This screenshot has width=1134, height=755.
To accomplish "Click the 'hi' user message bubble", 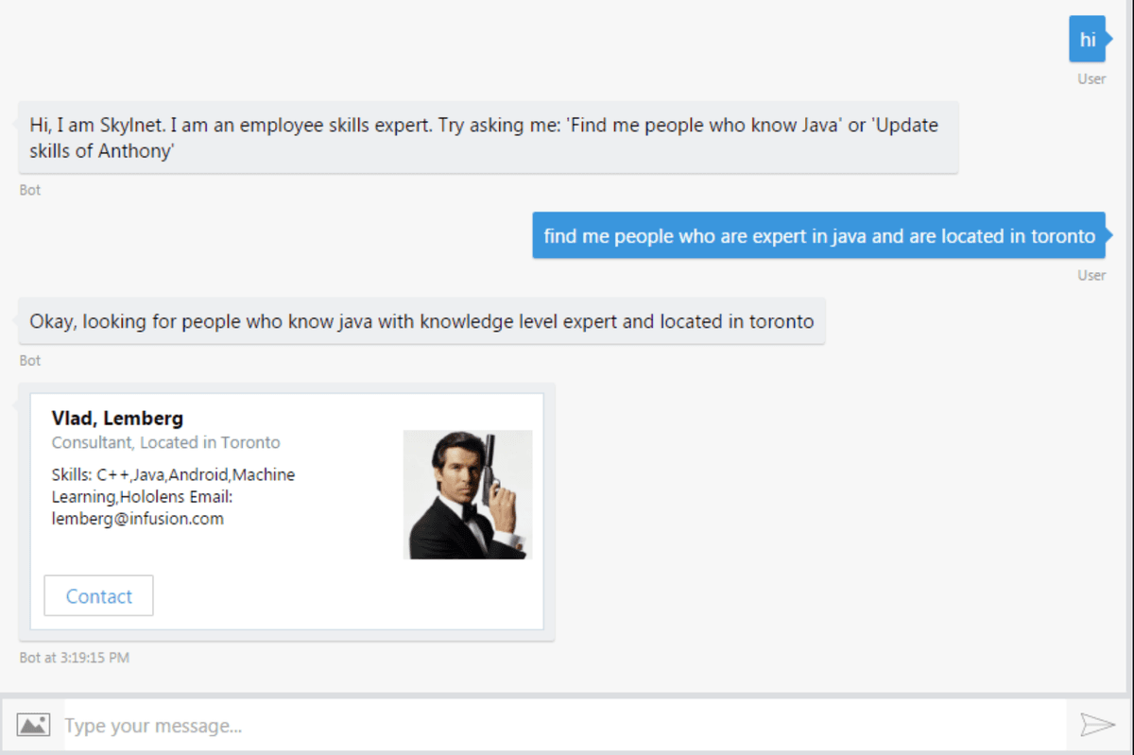I will click(1088, 39).
